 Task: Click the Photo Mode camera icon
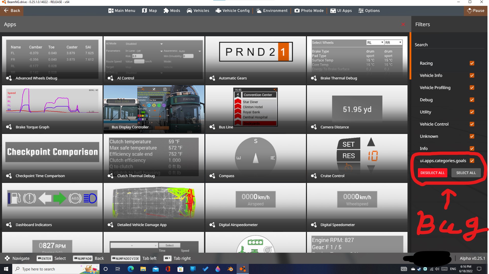click(297, 11)
